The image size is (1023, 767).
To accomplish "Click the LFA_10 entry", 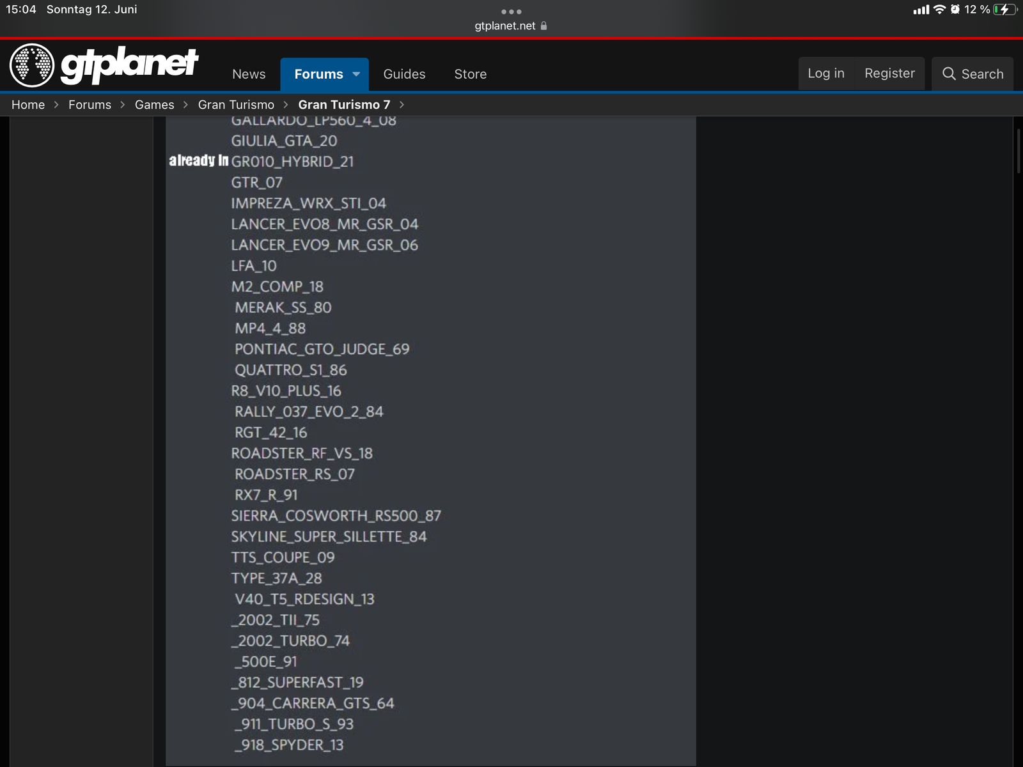I will (x=254, y=266).
